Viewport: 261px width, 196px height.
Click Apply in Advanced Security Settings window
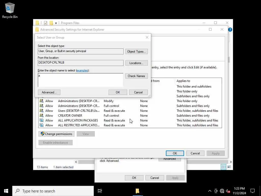coord(216,153)
